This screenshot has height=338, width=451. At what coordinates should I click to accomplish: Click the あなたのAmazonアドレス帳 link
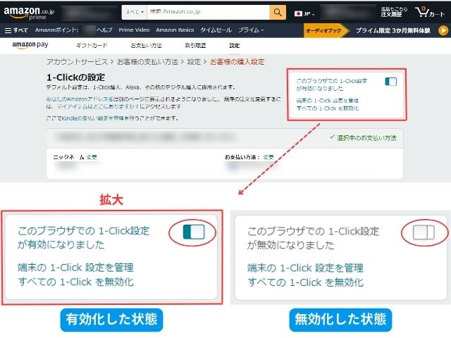tap(79, 99)
